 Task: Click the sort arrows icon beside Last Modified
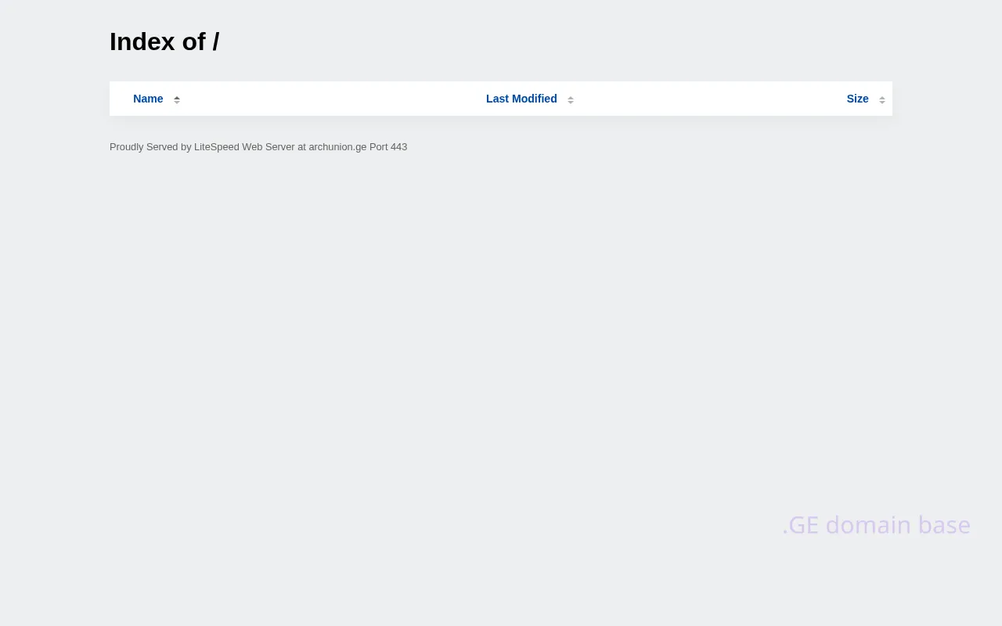coord(571,99)
